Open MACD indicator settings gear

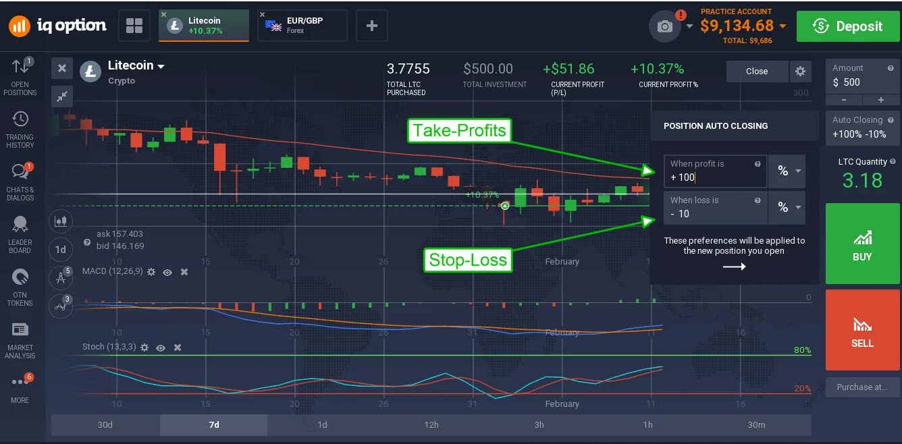pos(151,272)
